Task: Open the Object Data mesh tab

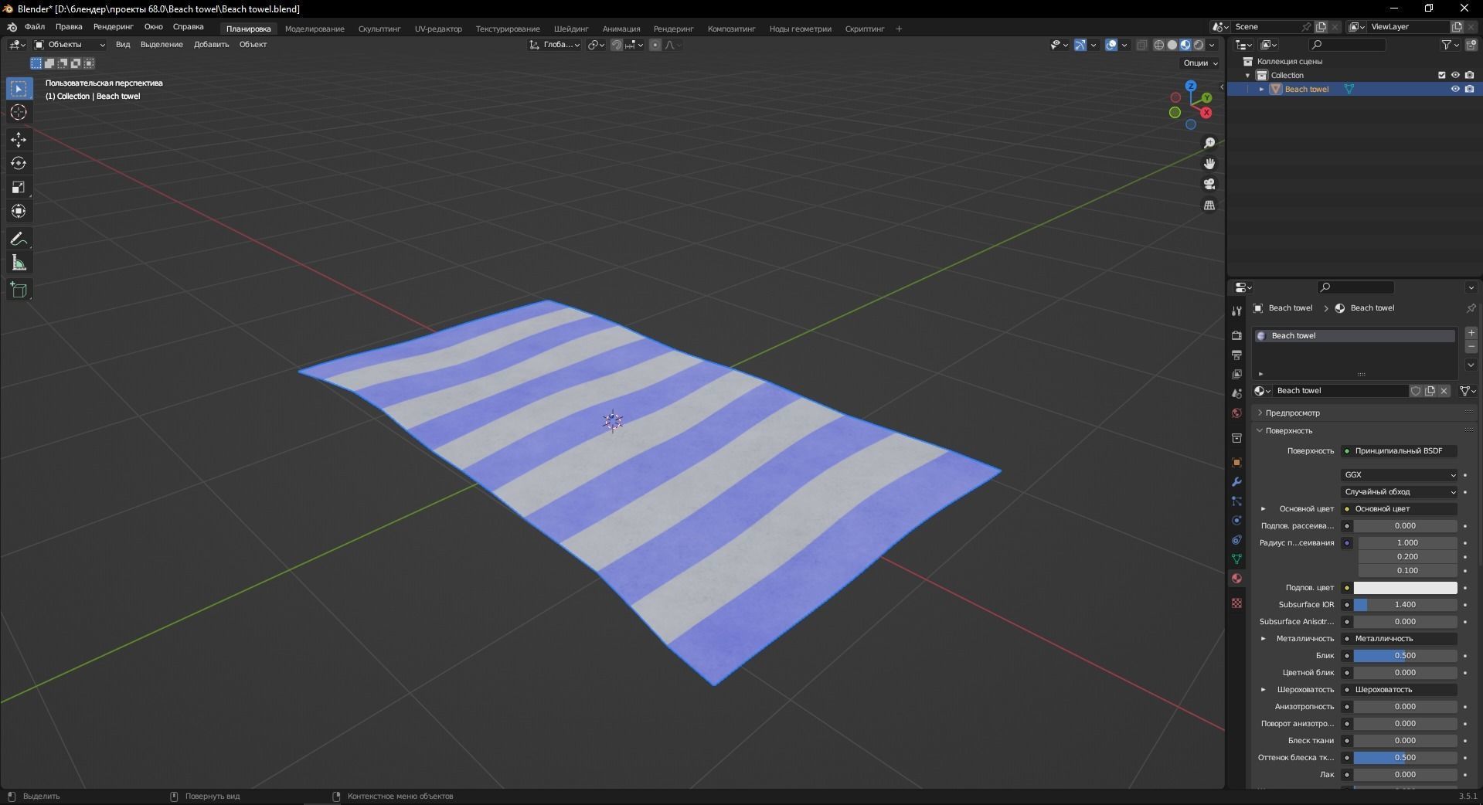Action: [1236, 559]
